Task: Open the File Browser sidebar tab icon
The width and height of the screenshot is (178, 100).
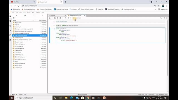Action: tap(10, 16)
